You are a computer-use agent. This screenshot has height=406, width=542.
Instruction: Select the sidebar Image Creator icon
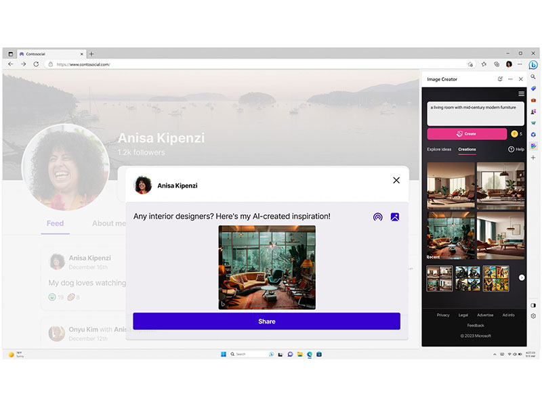pyautogui.click(x=533, y=146)
